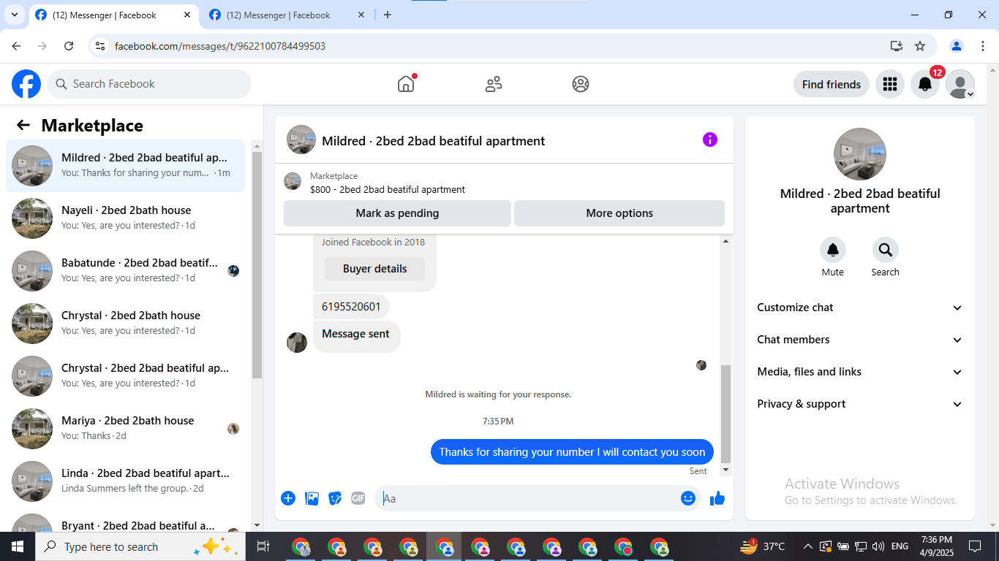Click the conversation list scrollbar

[x=257, y=265]
